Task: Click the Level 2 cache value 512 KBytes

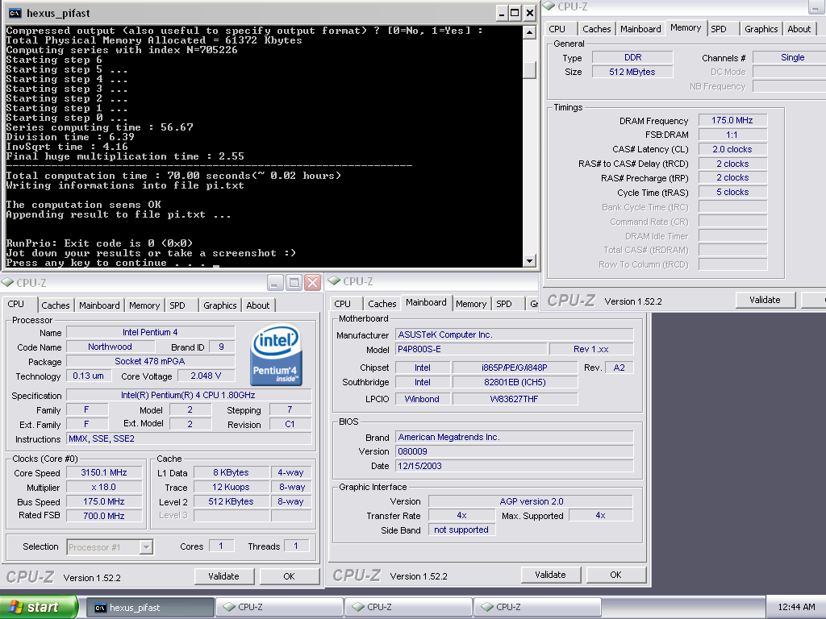Action: point(232,501)
